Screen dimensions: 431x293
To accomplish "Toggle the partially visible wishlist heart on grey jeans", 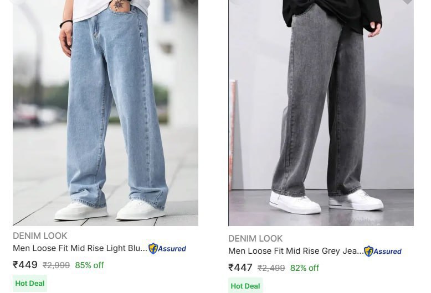I will 407,1.
